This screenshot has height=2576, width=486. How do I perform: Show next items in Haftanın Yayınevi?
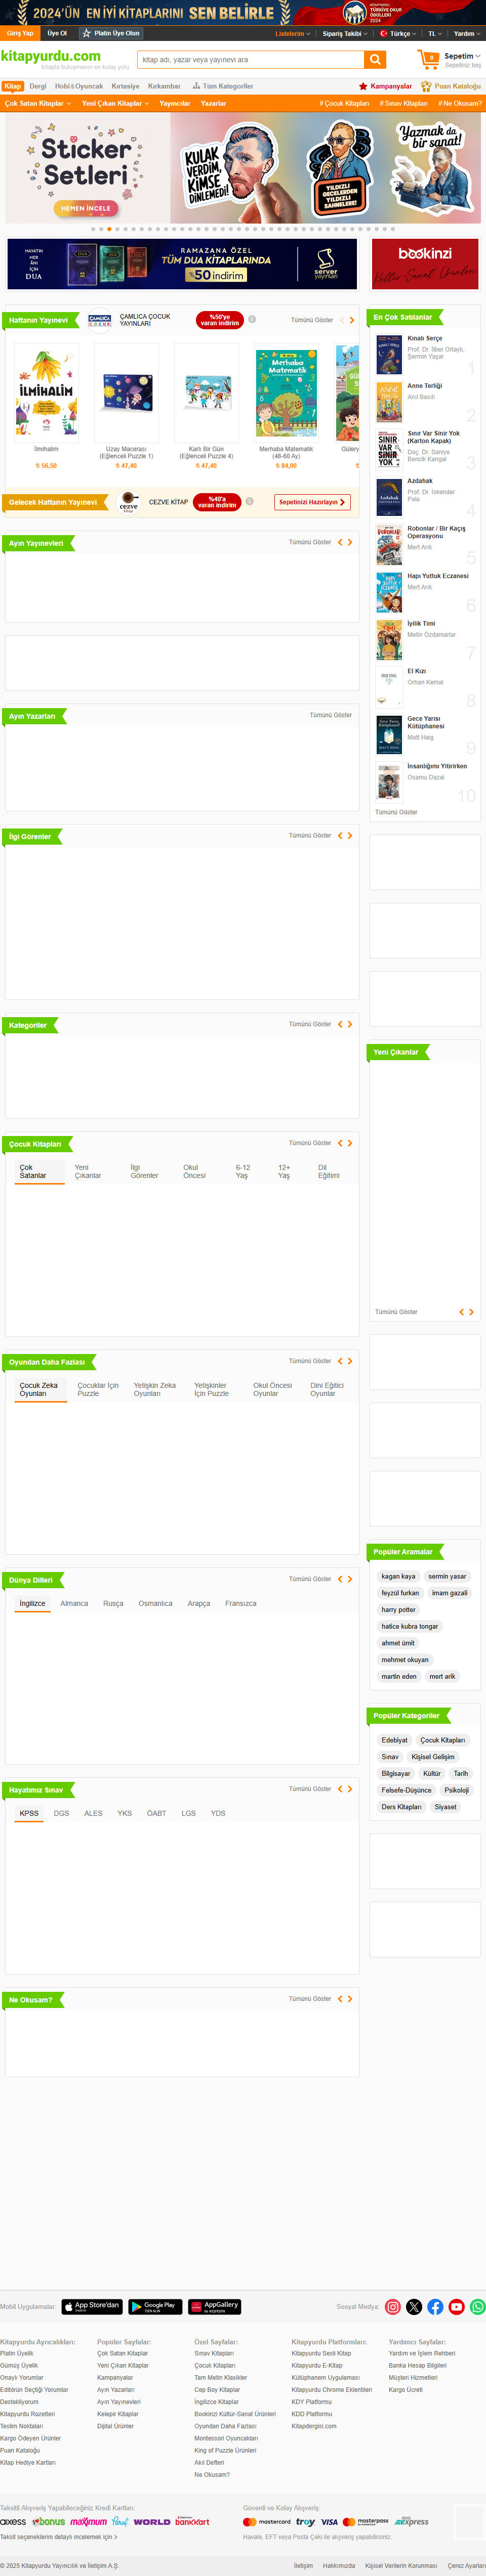point(352,321)
